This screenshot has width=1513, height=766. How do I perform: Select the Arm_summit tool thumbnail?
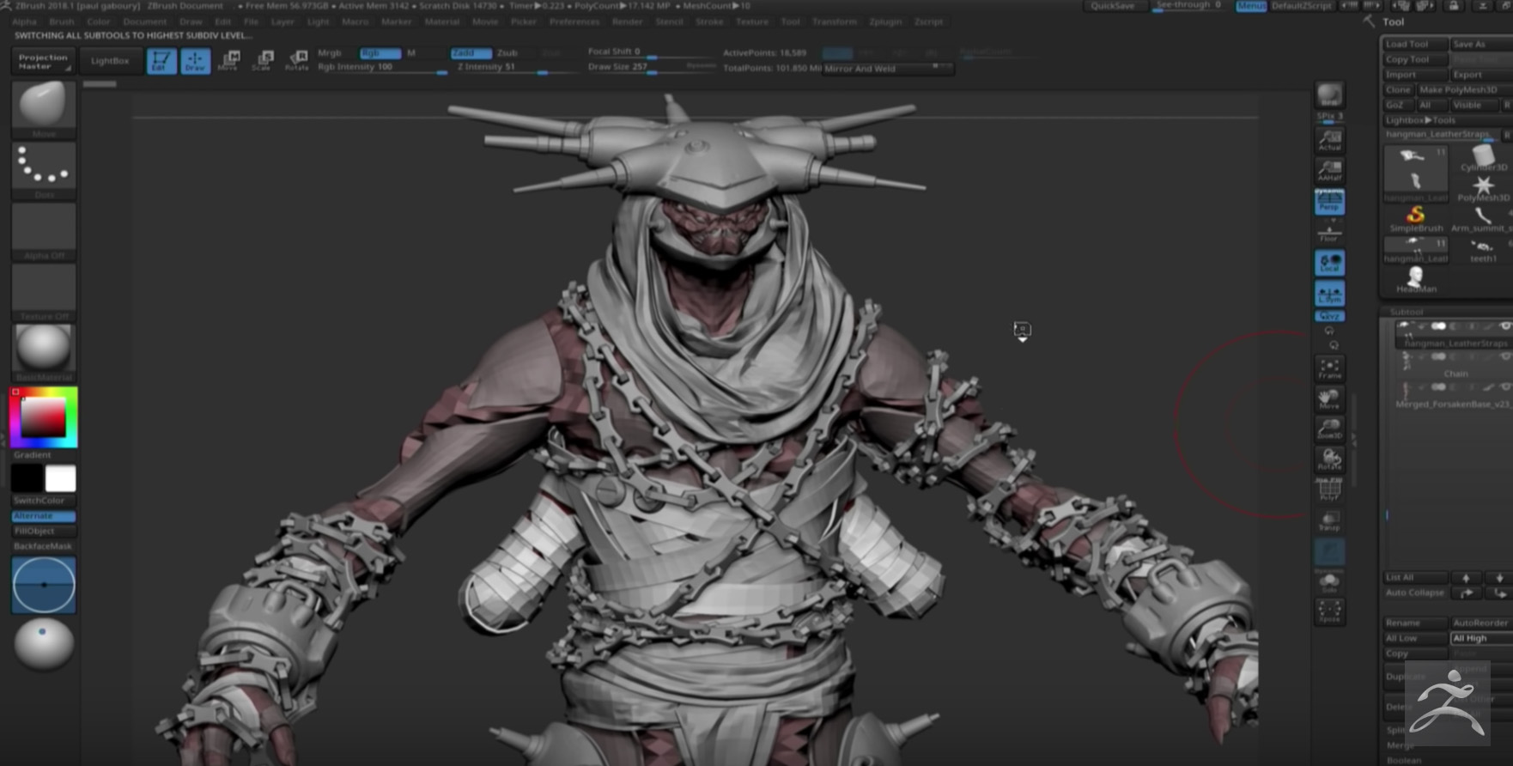point(1483,219)
